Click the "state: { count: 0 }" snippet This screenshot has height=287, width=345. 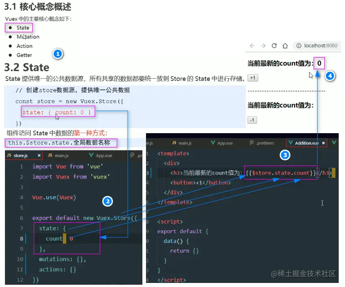pos(58,112)
